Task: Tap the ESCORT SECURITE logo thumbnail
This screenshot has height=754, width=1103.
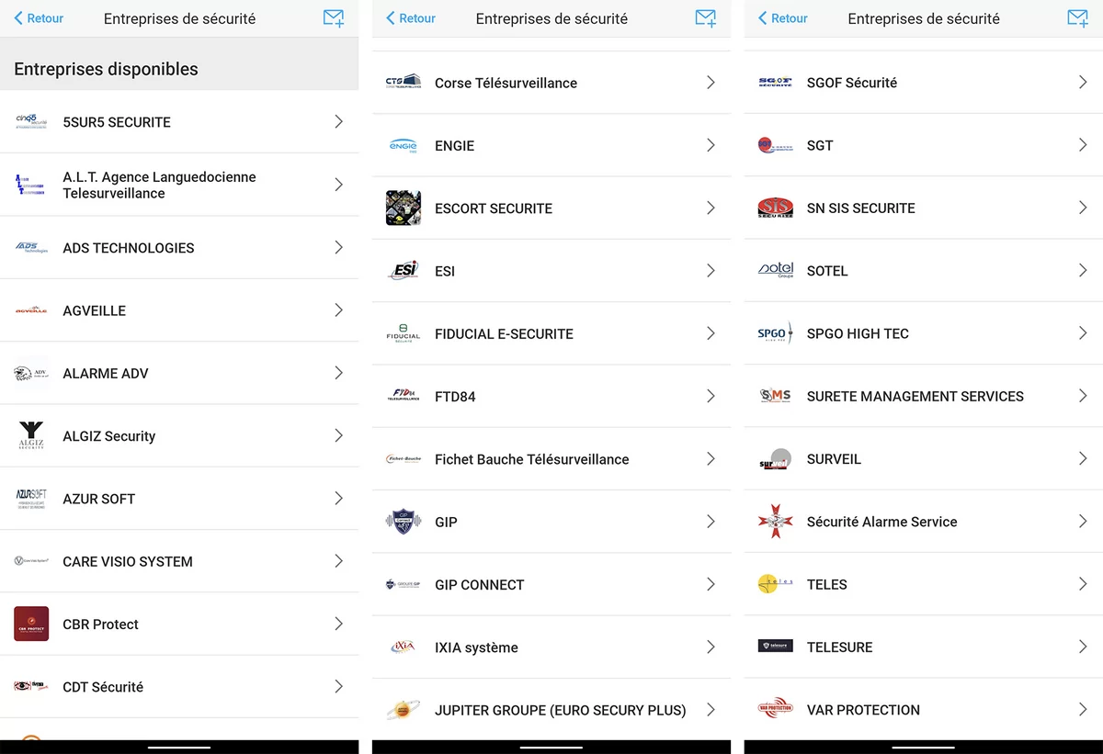Action: 404,208
